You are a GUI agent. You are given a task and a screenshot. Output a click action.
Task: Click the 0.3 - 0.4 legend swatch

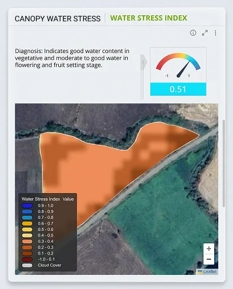pos(27,242)
